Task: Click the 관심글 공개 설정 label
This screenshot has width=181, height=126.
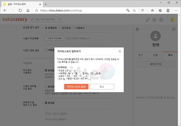Action: tap(31, 27)
